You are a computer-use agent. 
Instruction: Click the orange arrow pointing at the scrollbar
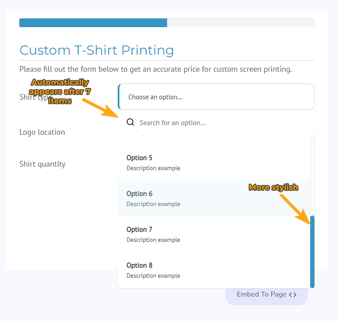click(x=296, y=209)
